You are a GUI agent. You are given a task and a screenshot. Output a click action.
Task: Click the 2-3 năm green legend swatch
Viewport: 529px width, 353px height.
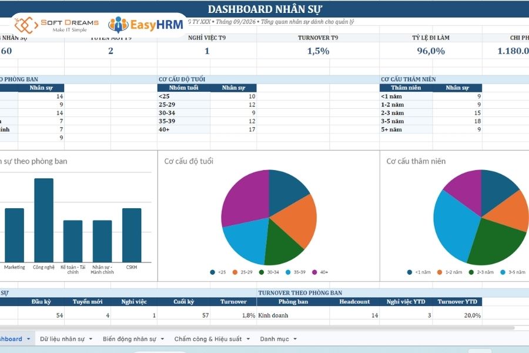click(x=471, y=272)
